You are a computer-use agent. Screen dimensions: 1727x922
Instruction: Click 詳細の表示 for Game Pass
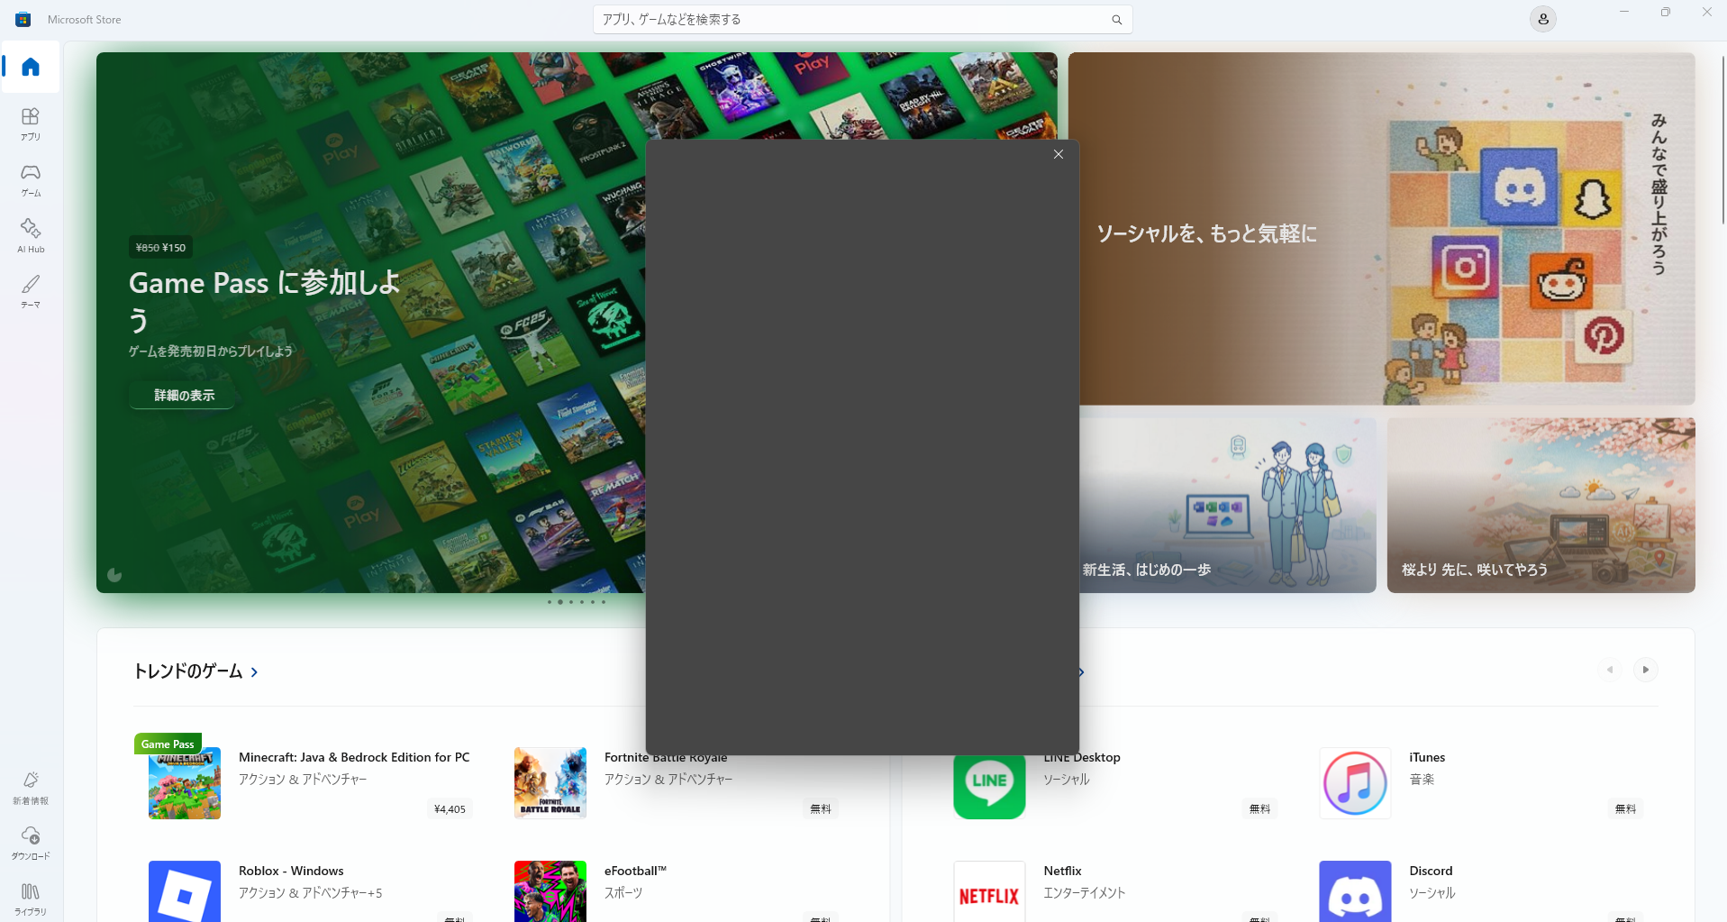point(181,395)
